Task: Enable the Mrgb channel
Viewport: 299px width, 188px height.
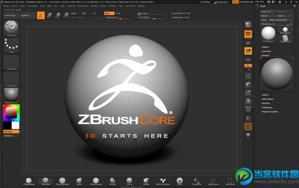Action: pos(74,13)
